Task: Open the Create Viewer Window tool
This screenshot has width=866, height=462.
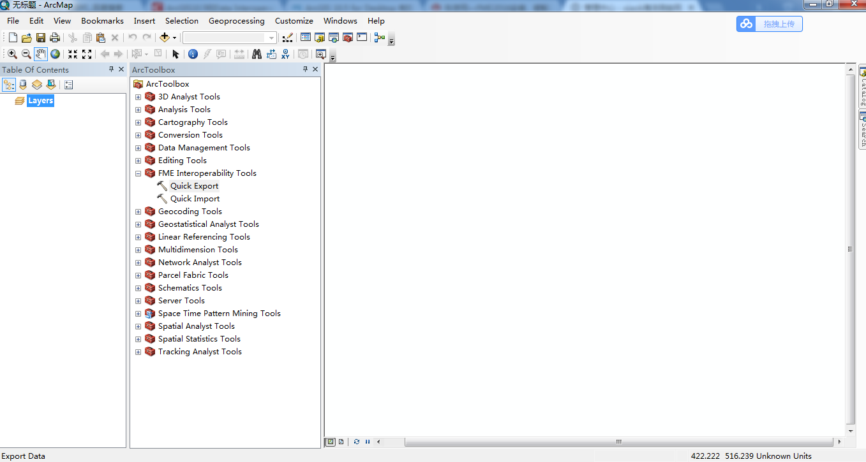Action: coord(321,54)
